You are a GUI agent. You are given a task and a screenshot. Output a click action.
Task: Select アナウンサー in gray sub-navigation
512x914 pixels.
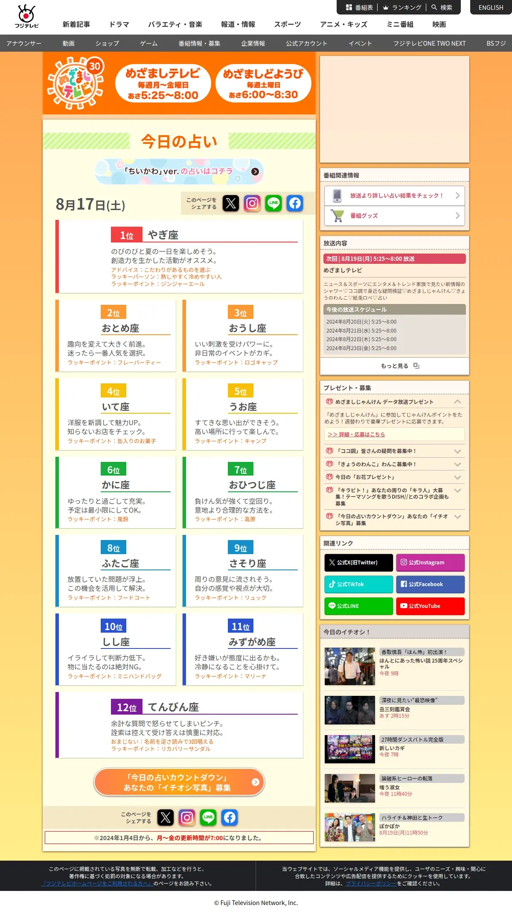point(24,43)
